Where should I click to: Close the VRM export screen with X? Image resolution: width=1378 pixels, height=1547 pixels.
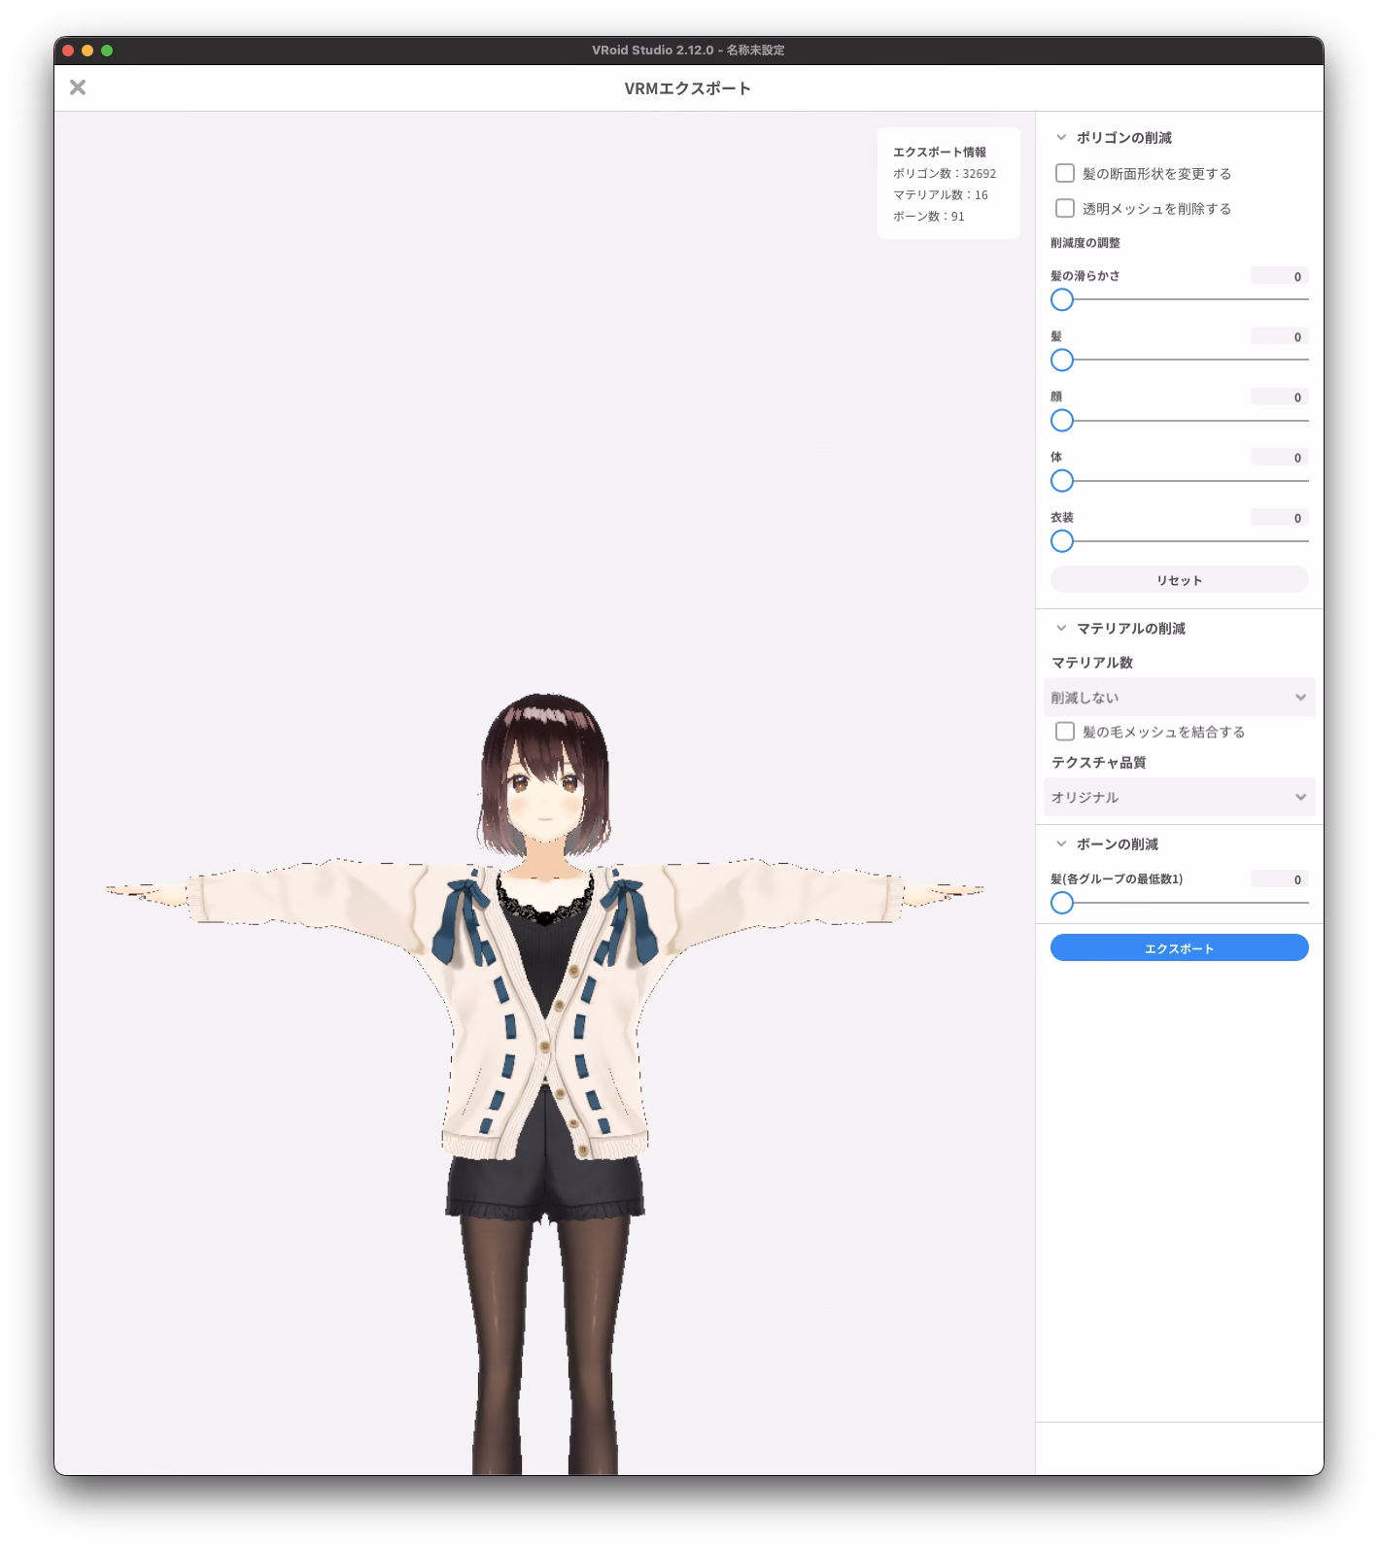pos(78,87)
